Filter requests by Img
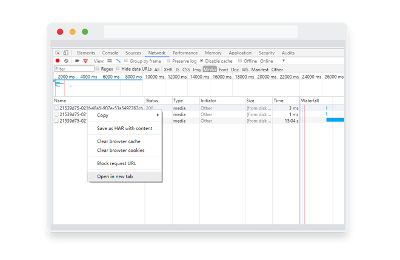400x260 pixels. pyautogui.click(x=196, y=70)
